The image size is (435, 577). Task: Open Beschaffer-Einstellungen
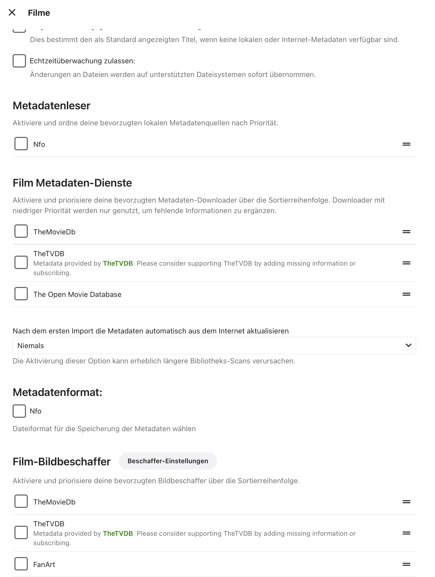pyautogui.click(x=168, y=461)
